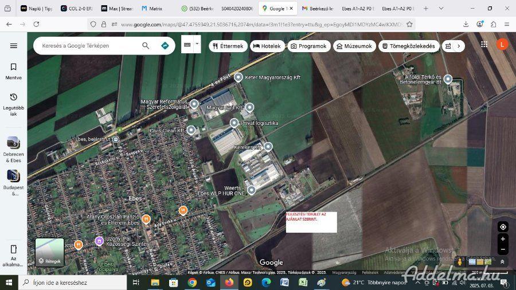Image resolution: width=516 pixels, height=290 pixels.
Task: Open directions with the blue arrow icon
Action: (165, 46)
